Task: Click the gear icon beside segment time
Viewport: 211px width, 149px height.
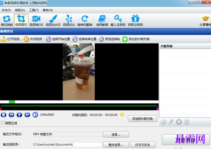Action: 122,115
